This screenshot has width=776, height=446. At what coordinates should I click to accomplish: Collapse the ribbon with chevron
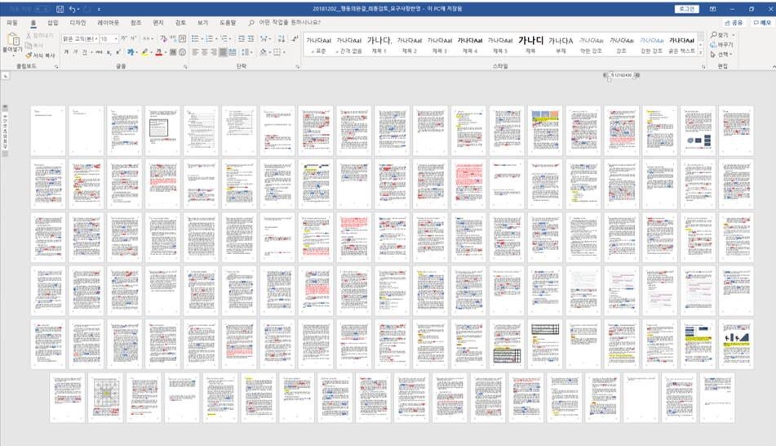coord(773,66)
